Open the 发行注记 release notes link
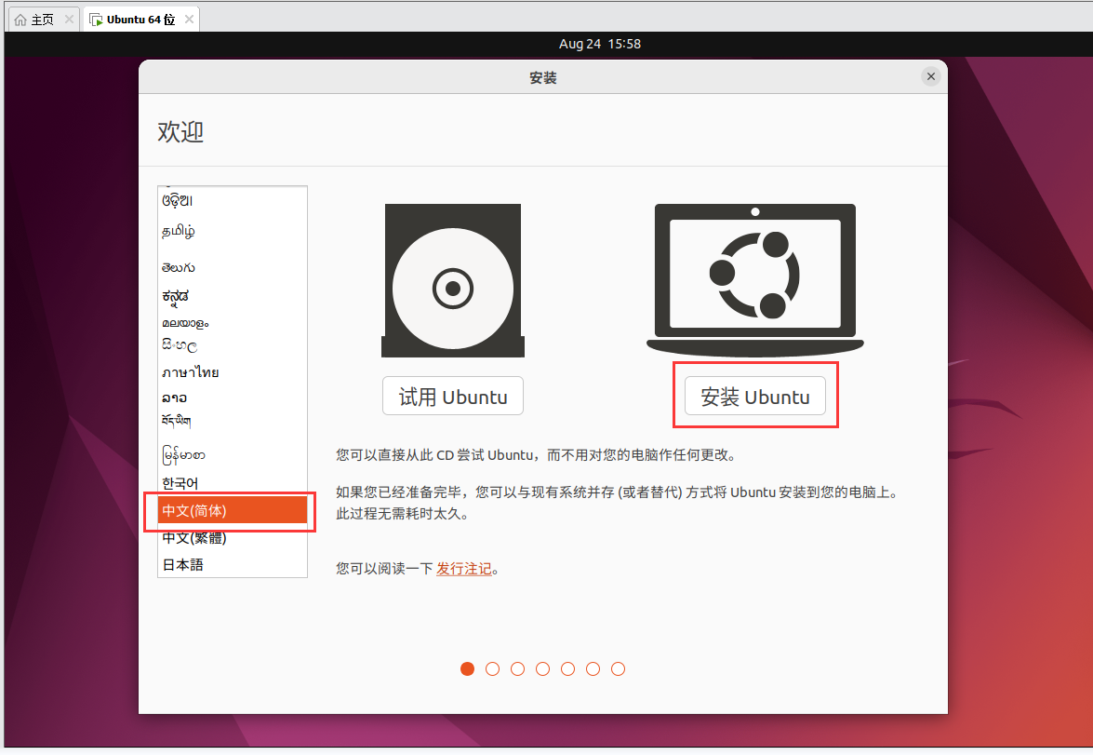 [463, 569]
